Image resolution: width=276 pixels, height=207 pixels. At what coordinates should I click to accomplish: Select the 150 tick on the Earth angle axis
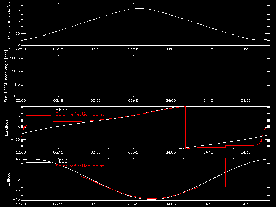[x=17, y=10]
